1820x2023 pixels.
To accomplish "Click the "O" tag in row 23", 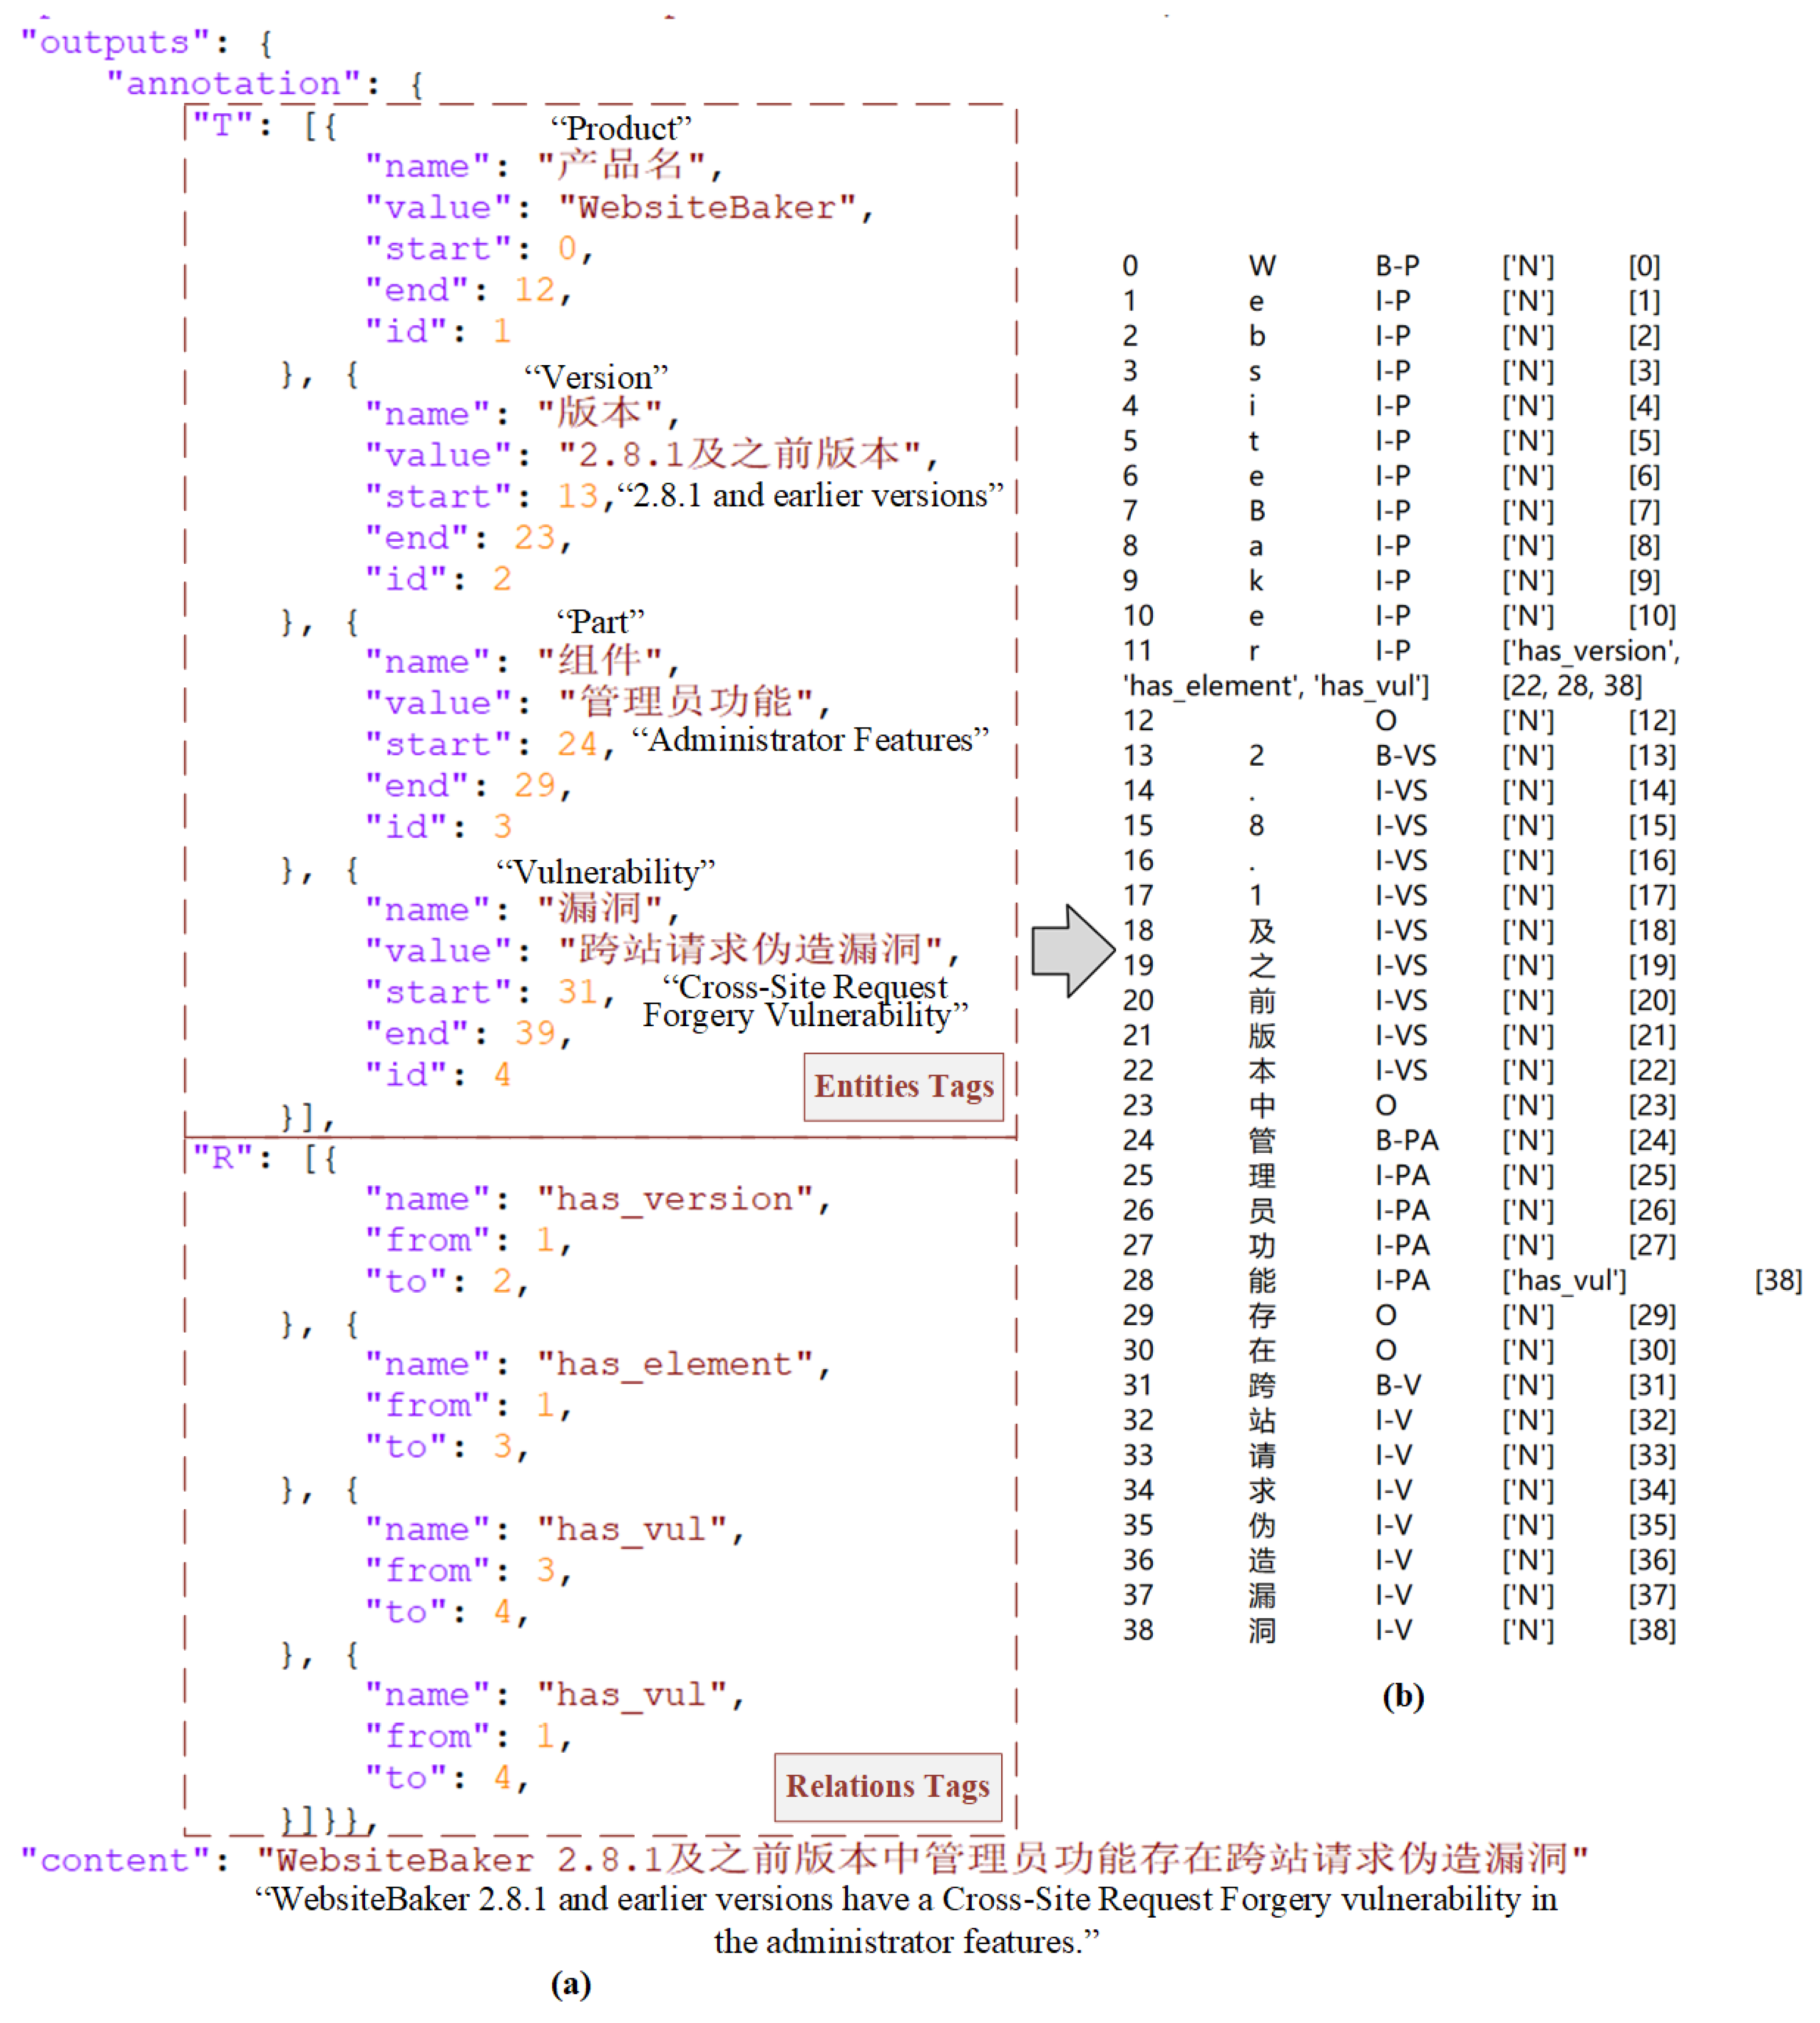I will tap(1385, 1105).
